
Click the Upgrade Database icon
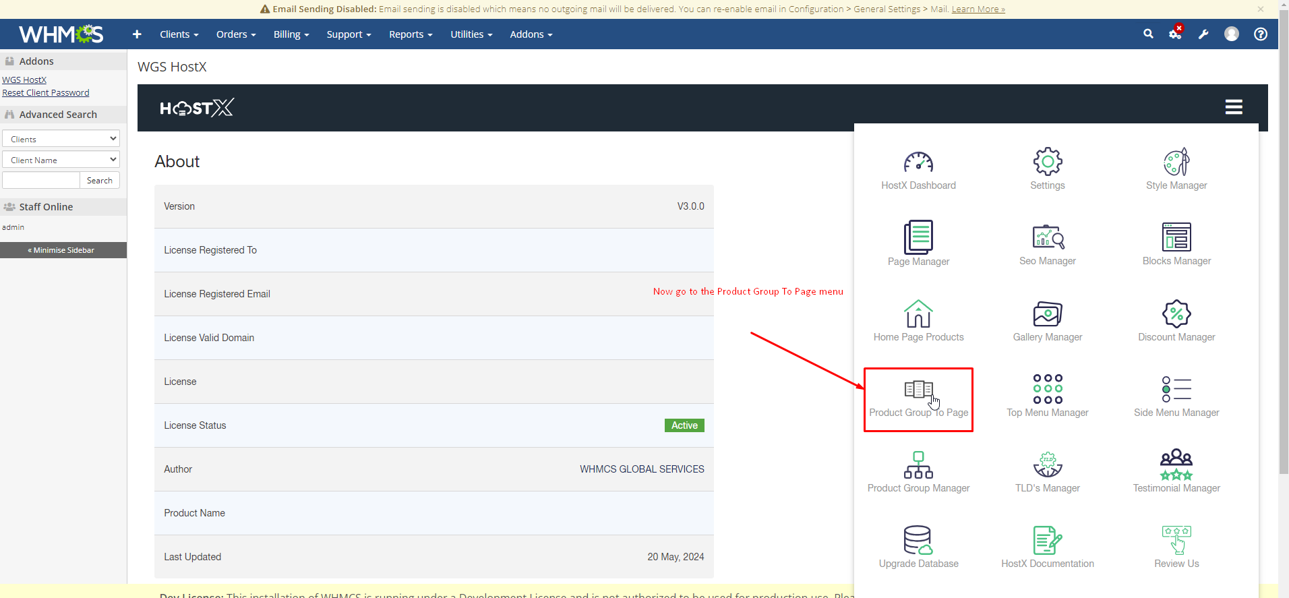point(918,541)
